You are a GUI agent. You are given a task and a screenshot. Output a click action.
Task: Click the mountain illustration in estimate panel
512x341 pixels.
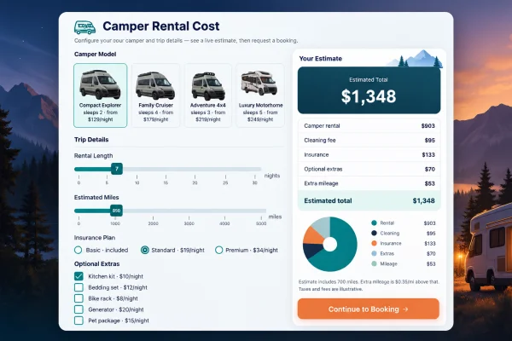point(416,59)
